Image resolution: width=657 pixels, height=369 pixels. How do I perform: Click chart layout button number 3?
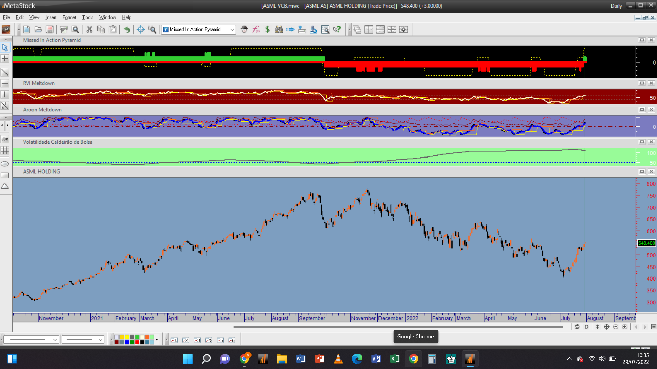pos(197,340)
